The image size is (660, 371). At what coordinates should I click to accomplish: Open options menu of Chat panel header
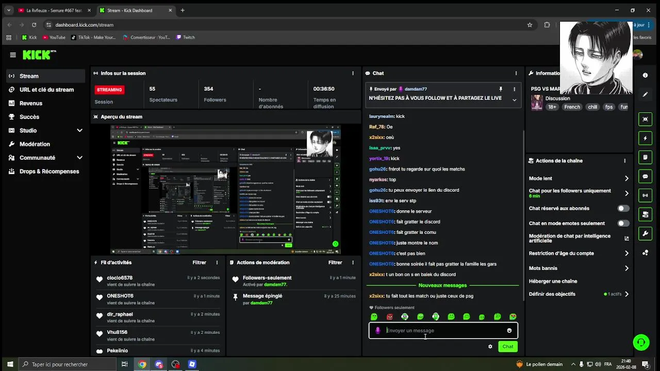pos(516,73)
